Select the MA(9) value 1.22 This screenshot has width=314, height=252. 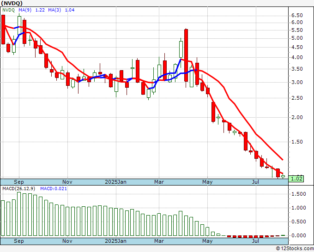[x=40, y=10]
